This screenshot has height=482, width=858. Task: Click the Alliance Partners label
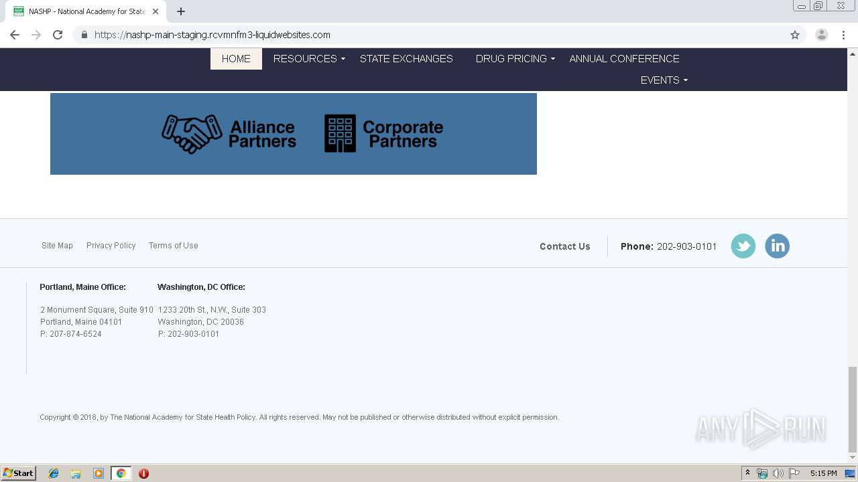[263, 134]
